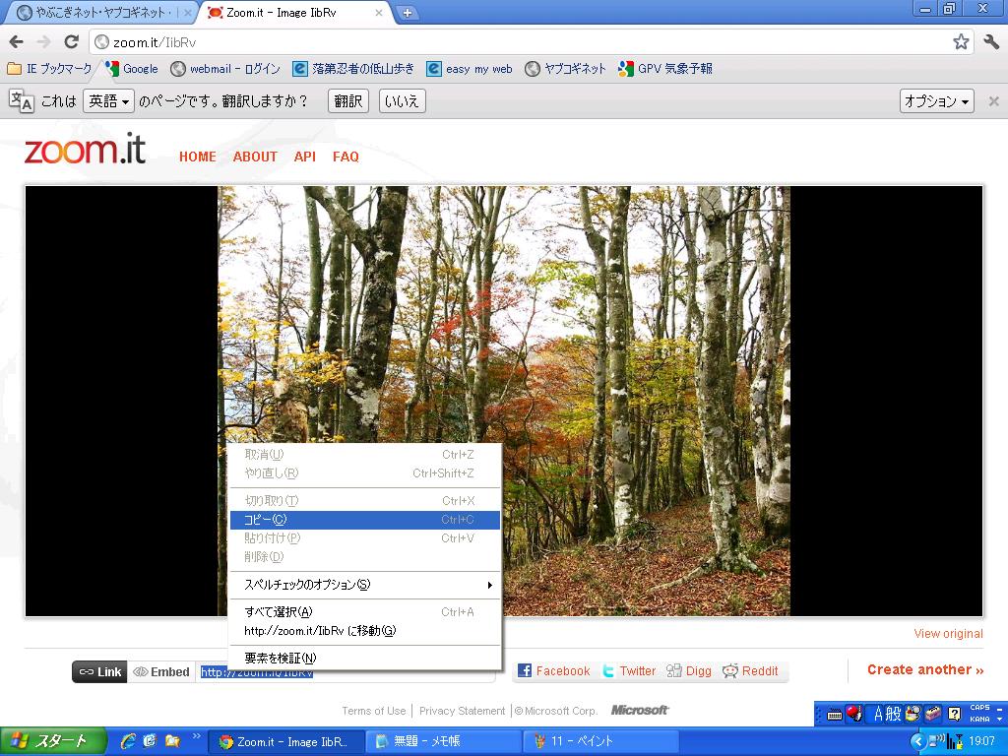This screenshot has height=756, width=1008.
Task: Click the browser reload button
Action: coord(71,41)
